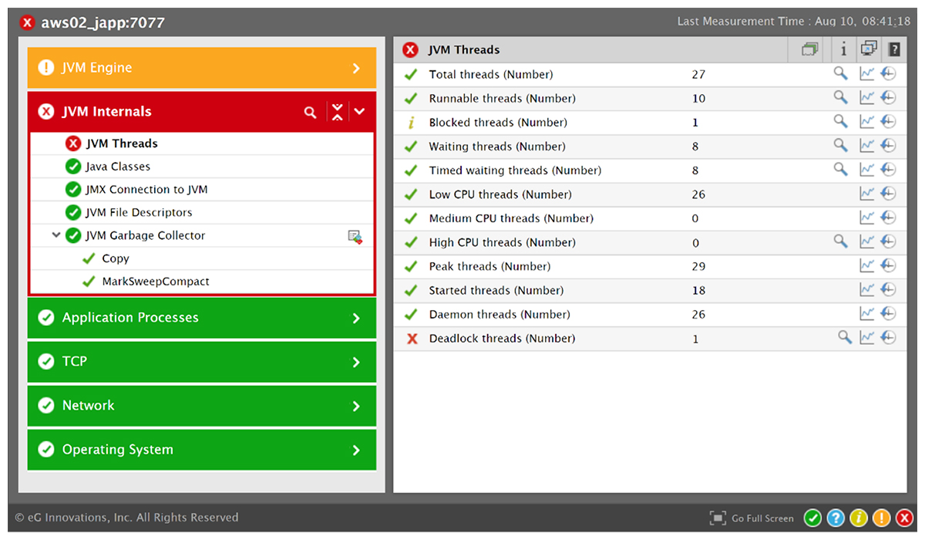This screenshot has width=925, height=540.
Task: Open history icon for Medium CPU threads
Action: coord(888,218)
